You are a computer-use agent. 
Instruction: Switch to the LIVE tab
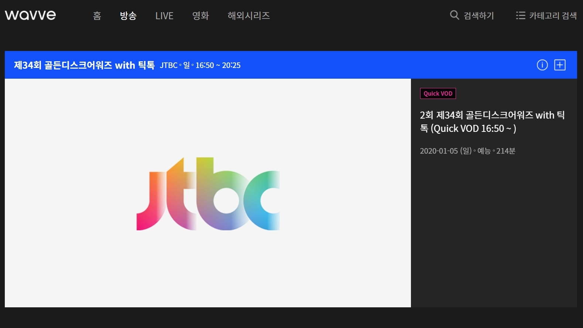164,16
